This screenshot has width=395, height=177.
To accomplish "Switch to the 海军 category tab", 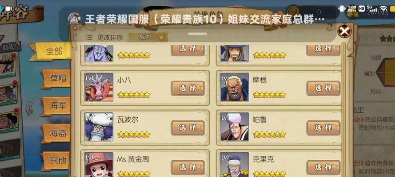I will [x=57, y=106].
